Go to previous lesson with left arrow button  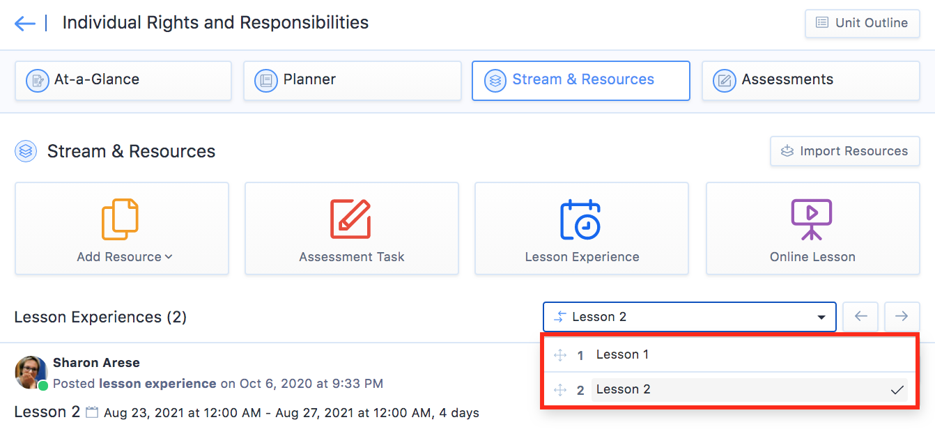(x=861, y=317)
